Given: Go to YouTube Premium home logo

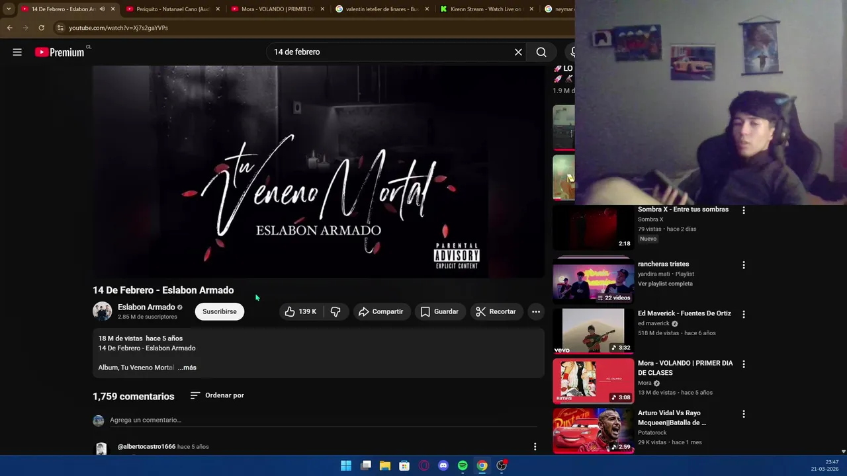Looking at the screenshot, I should tap(60, 52).
